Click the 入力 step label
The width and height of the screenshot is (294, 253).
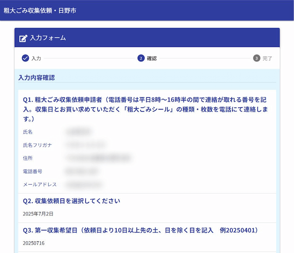pyautogui.click(x=36, y=58)
